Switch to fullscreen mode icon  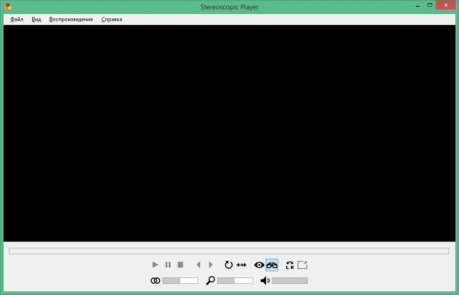(x=302, y=265)
